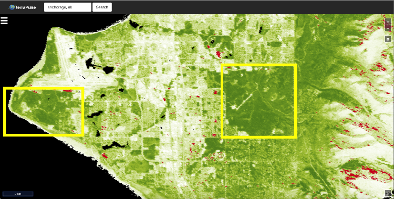Click the right border of left yellow box

(82, 112)
